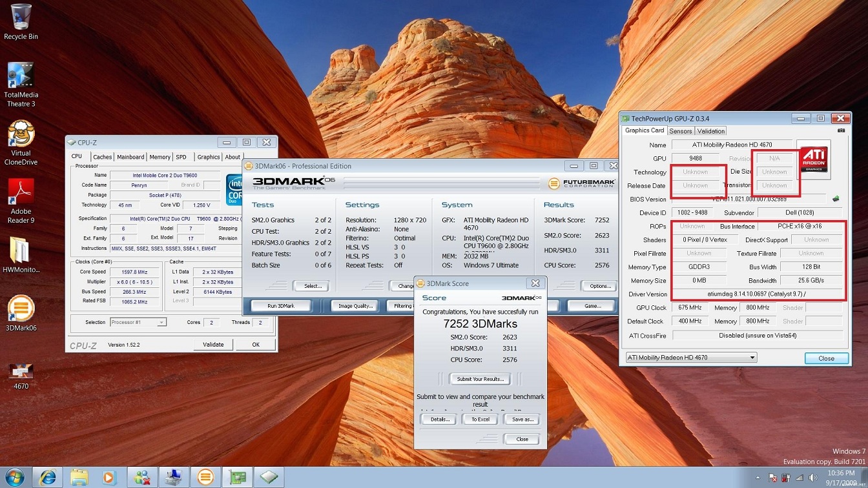Image resolution: width=868 pixels, height=488 pixels.
Task: Open the Caches tab in CPU-Z
Action: (x=102, y=157)
